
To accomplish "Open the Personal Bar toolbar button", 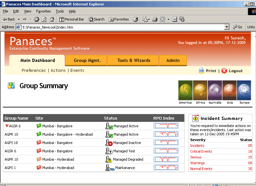I will coord(71,19).
